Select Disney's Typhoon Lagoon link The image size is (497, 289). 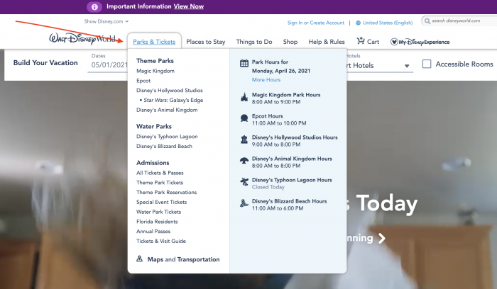(x=167, y=136)
